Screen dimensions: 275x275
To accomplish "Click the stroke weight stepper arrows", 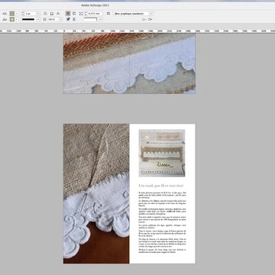I will [x=23, y=14].
